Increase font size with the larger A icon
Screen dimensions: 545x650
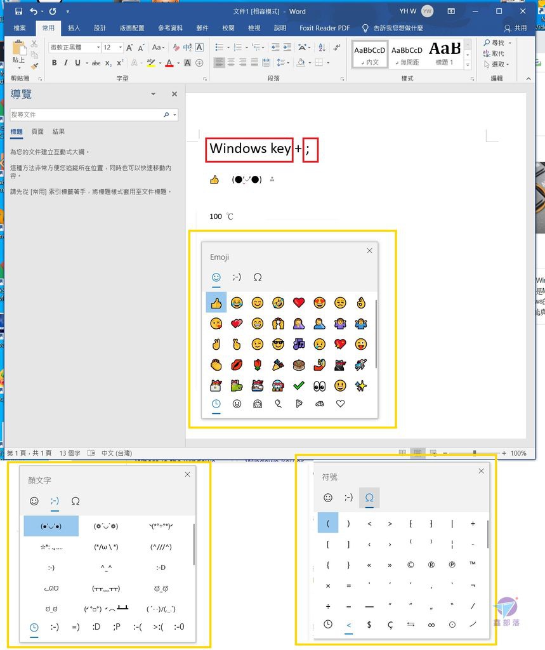coord(129,48)
